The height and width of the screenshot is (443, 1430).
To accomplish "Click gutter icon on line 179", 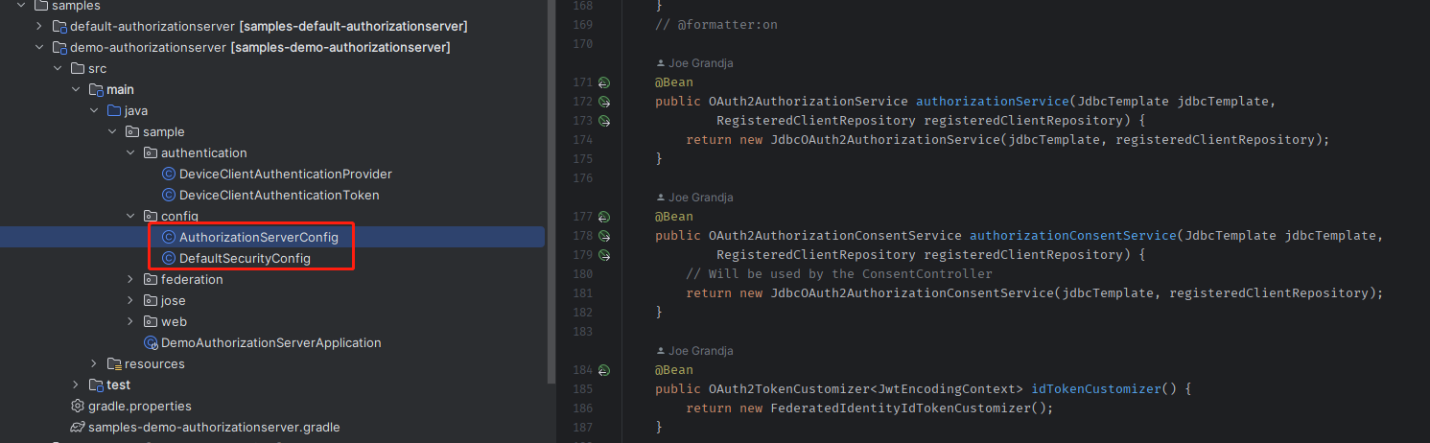I will 604,255.
